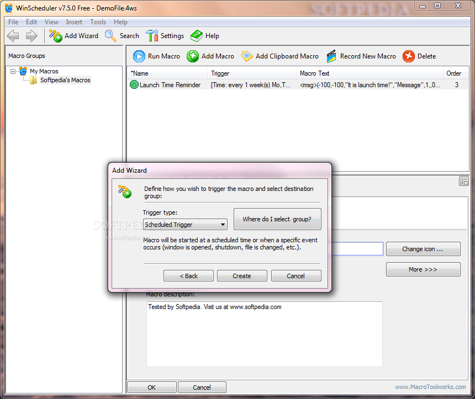The height and width of the screenshot is (399, 475).
Task: Click the macro text cell starting with <msg>
Action: [x=370, y=85]
